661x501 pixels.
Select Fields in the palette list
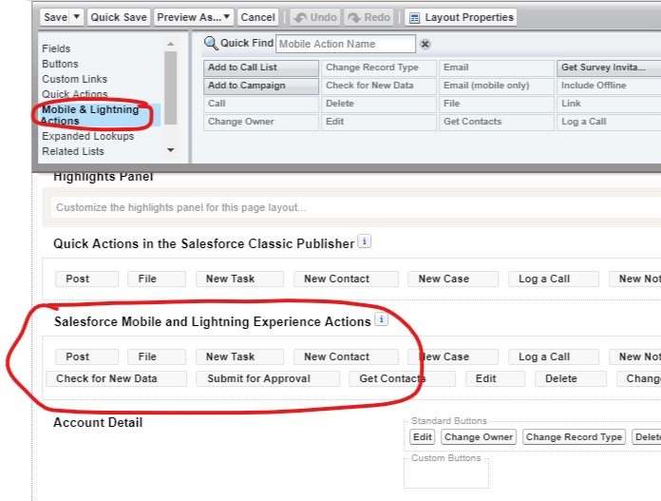click(x=56, y=48)
